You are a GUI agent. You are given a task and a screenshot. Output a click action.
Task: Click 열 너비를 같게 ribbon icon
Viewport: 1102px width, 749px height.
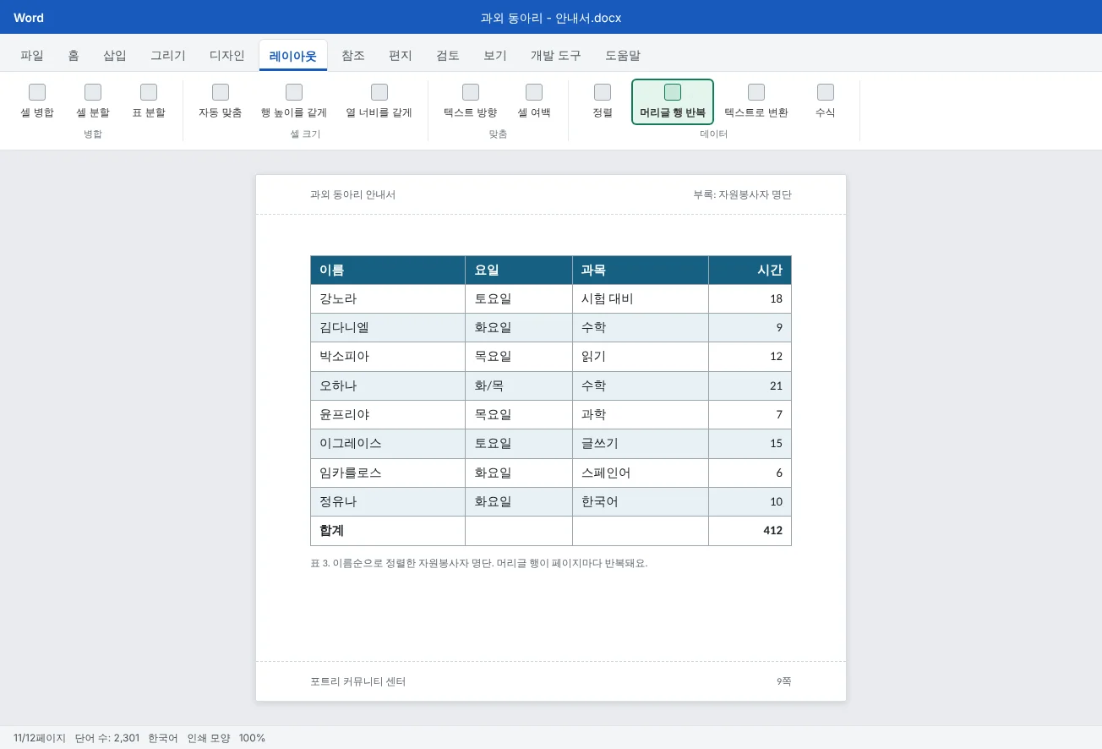point(379,92)
